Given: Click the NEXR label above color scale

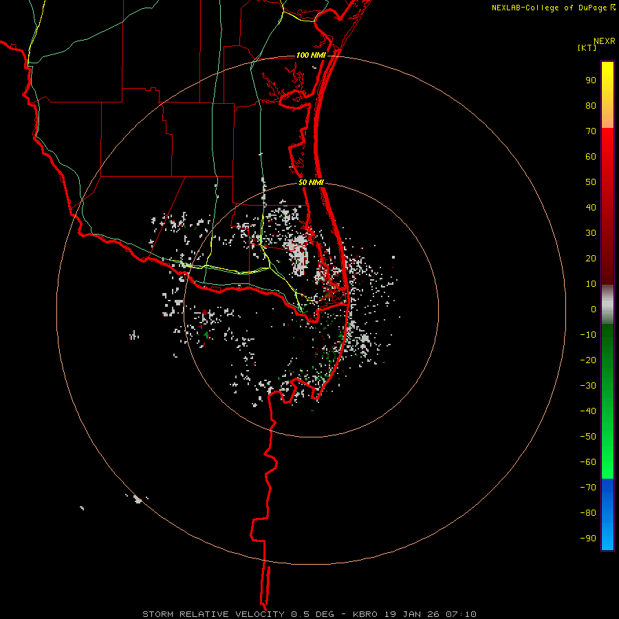Looking at the screenshot, I should click(605, 41).
